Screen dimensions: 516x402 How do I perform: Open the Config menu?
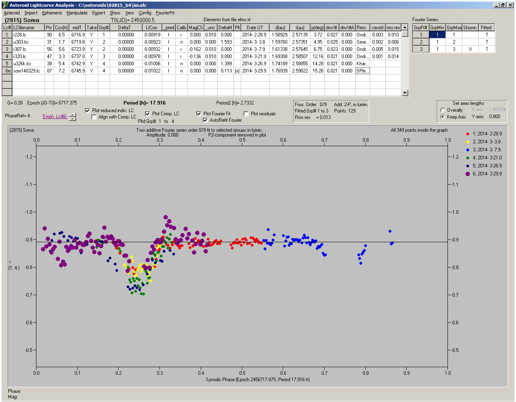(145, 13)
